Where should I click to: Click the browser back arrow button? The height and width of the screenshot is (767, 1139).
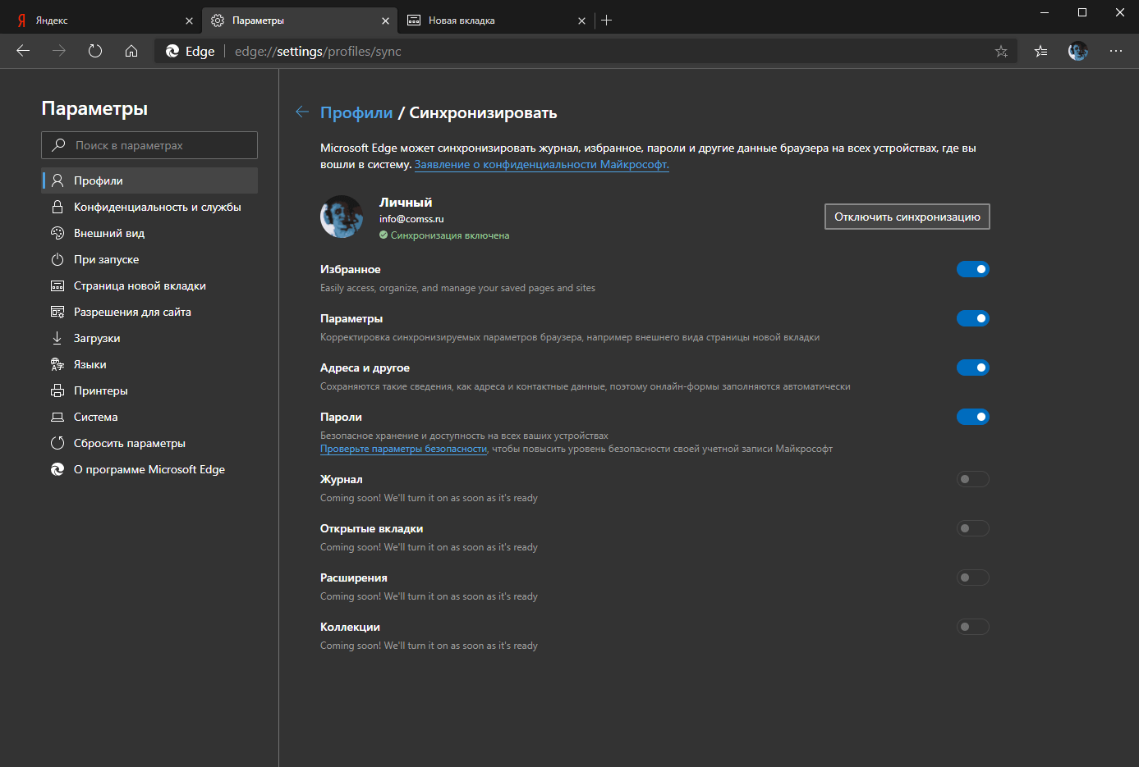(x=23, y=51)
